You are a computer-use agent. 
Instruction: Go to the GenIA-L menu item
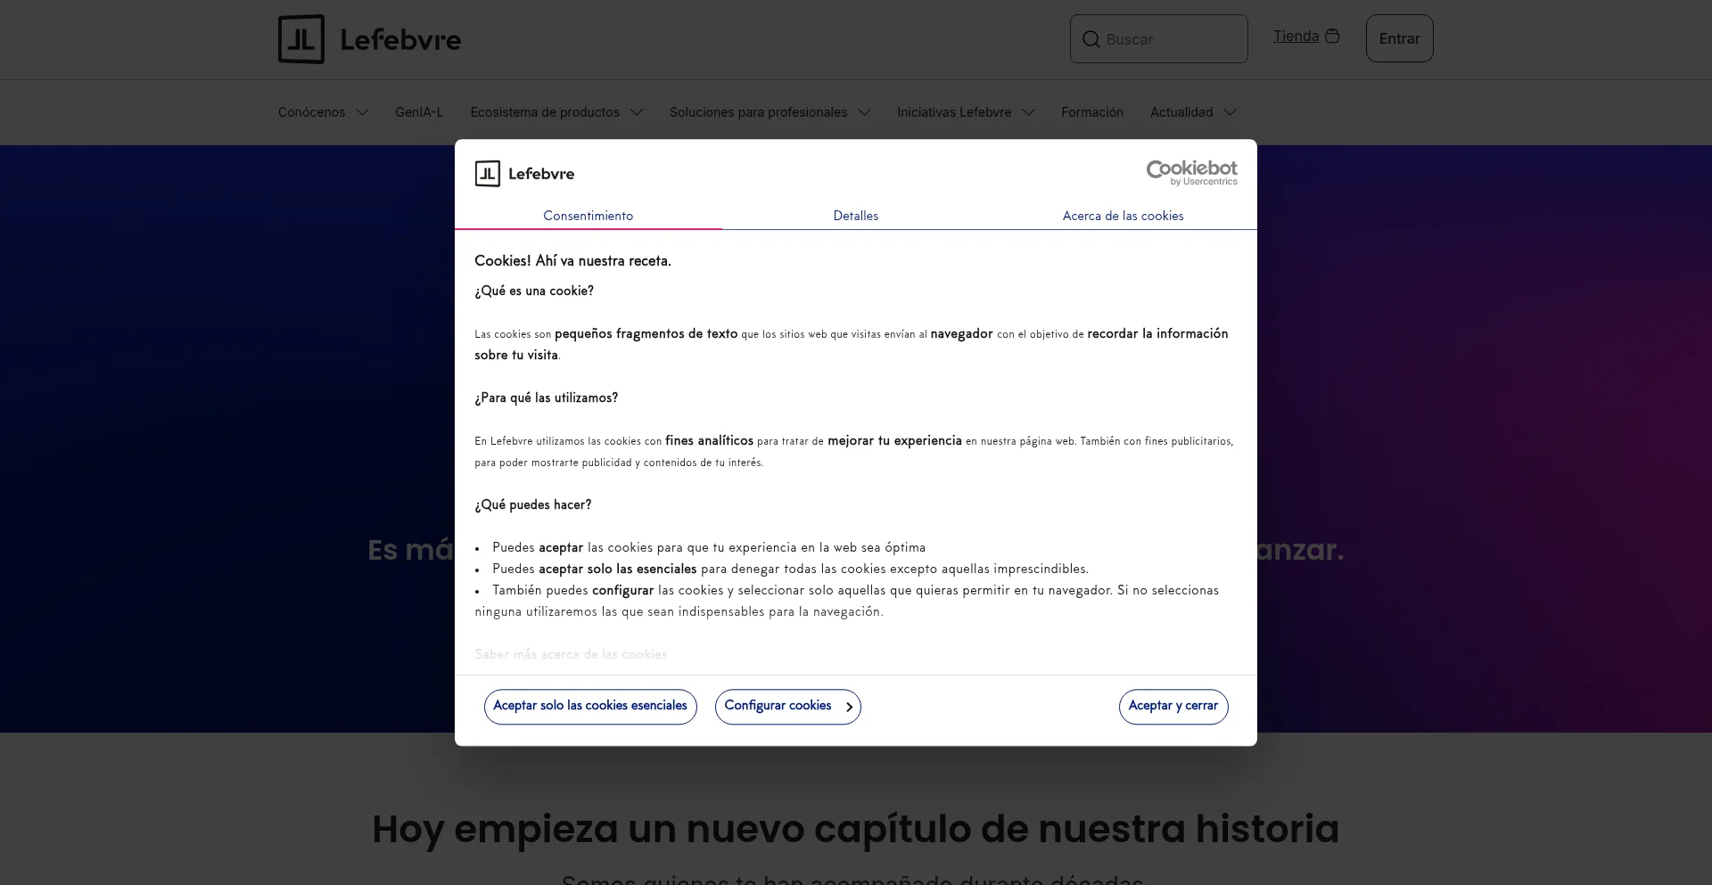point(419,112)
